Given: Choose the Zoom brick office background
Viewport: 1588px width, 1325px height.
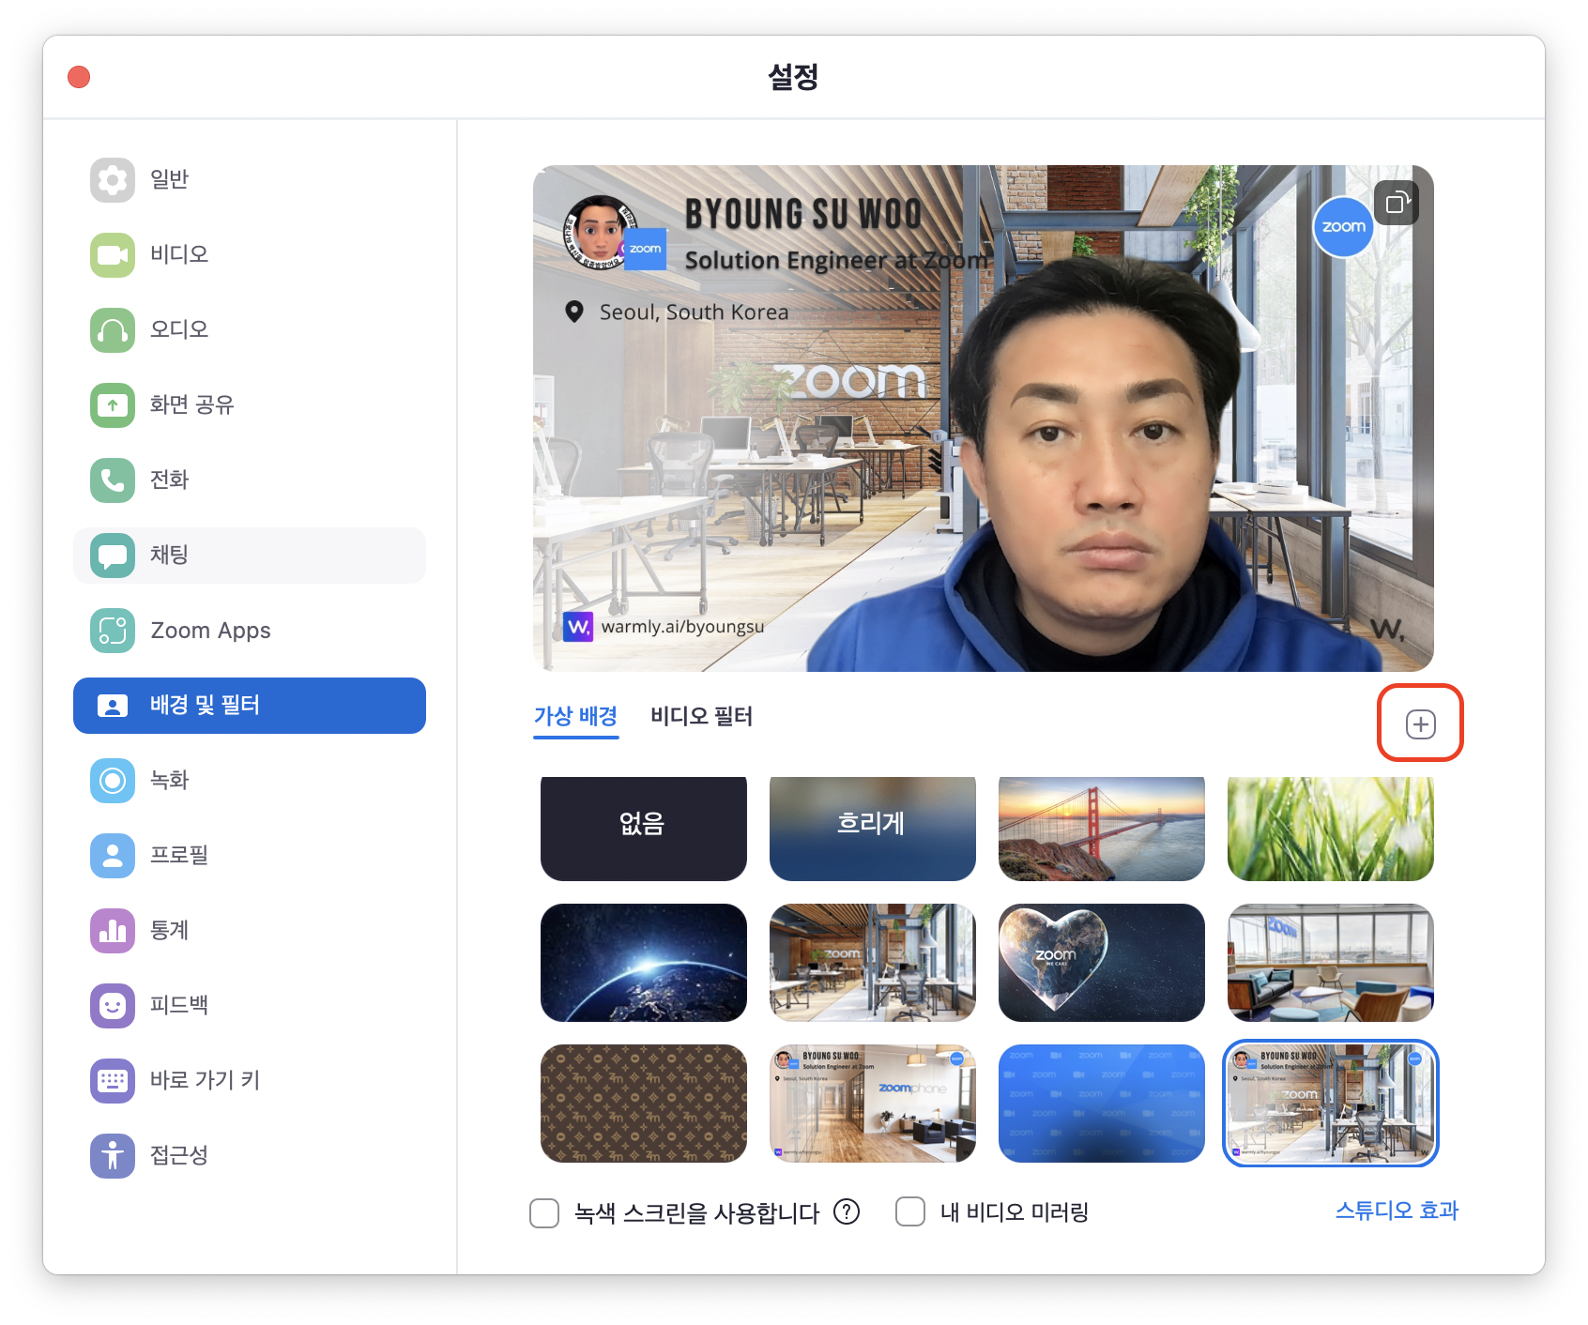Looking at the screenshot, I should [873, 963].
